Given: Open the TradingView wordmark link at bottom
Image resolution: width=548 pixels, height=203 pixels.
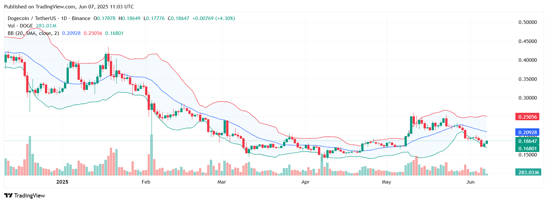Looking at the screenshot, I should [29, 196].
